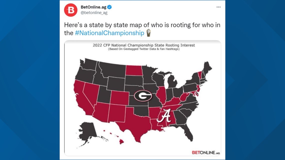Open the @betonline_ag handle link
Screen dimensions: 285x160
click(x=94, y=13)
